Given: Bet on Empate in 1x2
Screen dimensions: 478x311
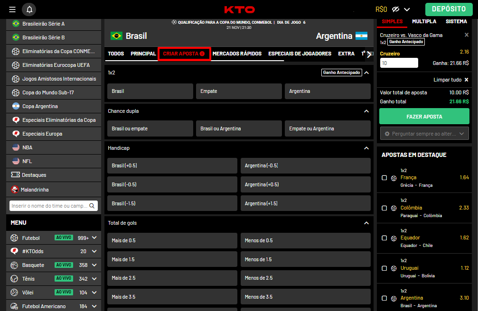Looking at the screenshot, I should coord(239,91).
